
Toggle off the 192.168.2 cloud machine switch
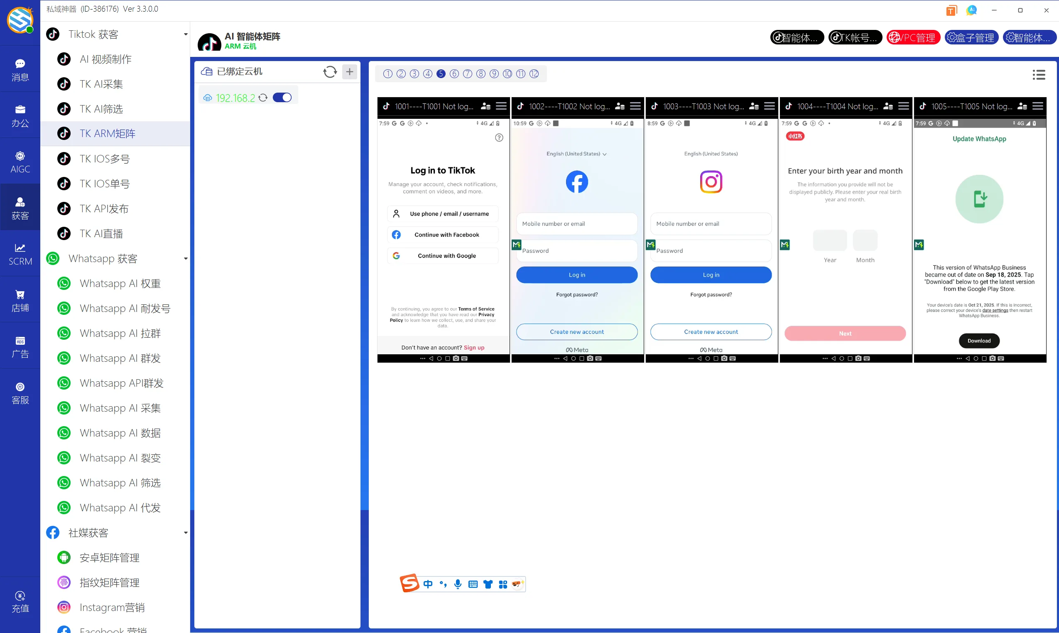pyautogui.click(x=282, y=98)
